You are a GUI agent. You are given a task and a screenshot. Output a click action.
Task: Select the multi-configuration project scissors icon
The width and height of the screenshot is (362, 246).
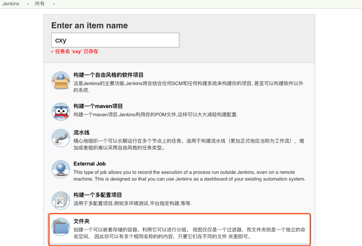(60, 200)
